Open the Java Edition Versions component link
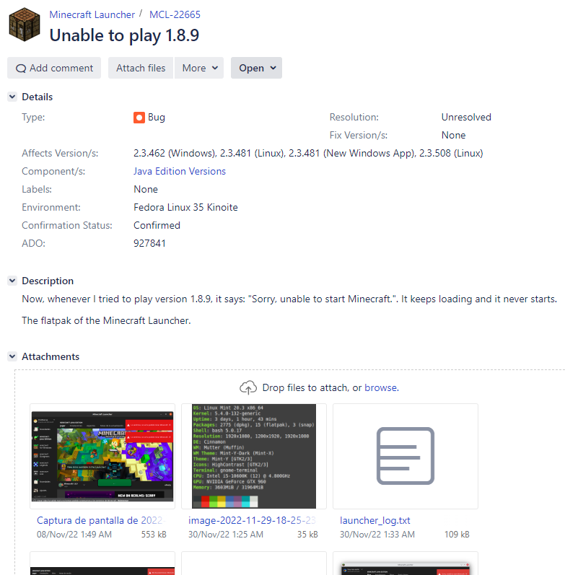 click(x=180, y=171)
